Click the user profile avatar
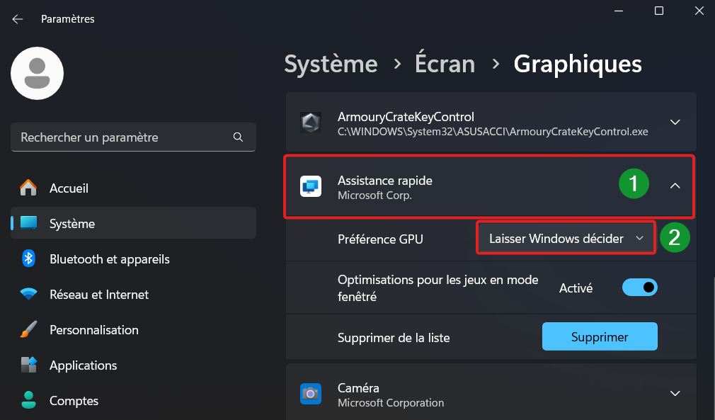Screen dimensions: 715x420 (x=37, y=74)
